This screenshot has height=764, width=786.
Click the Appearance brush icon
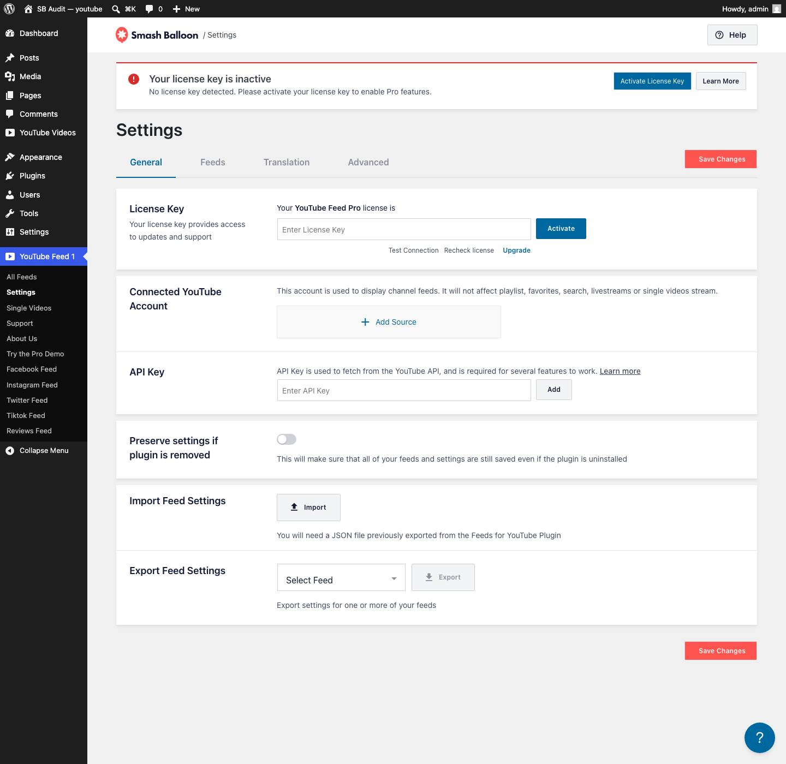coord(10,157)
